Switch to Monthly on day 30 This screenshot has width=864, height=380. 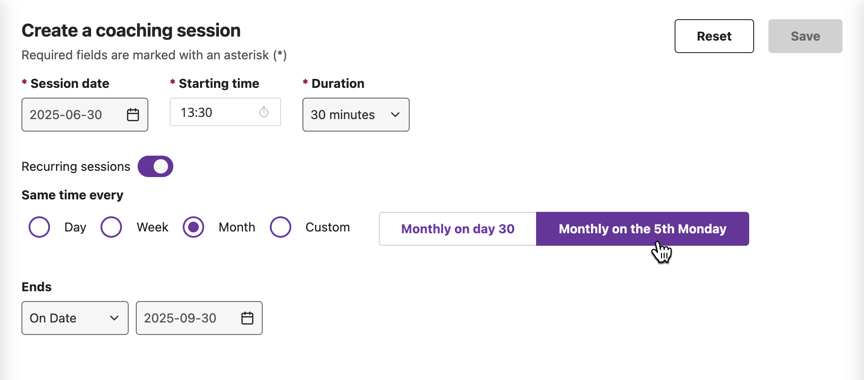coord(458,229)
